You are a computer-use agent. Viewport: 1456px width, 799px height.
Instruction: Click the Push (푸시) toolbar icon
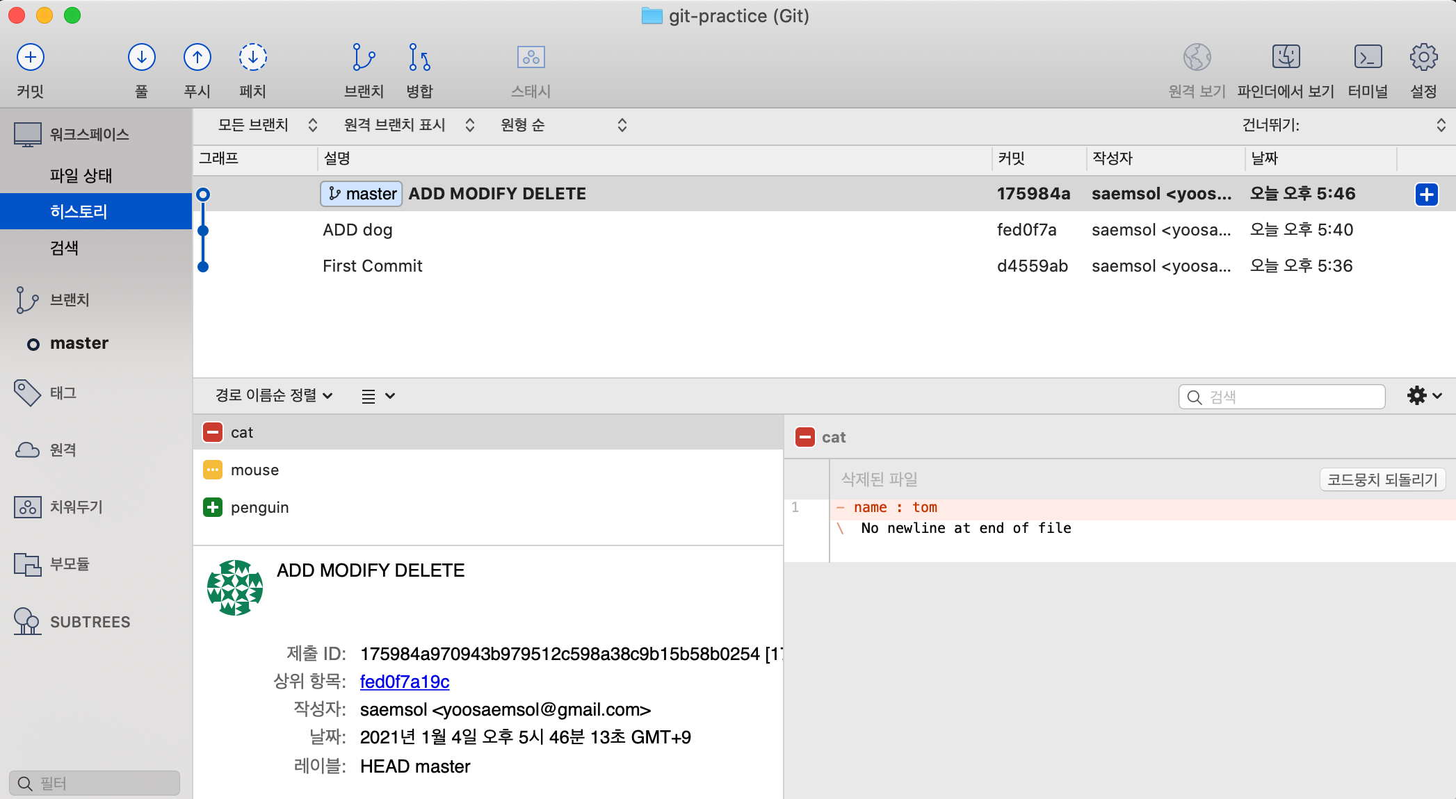point(197,57)
